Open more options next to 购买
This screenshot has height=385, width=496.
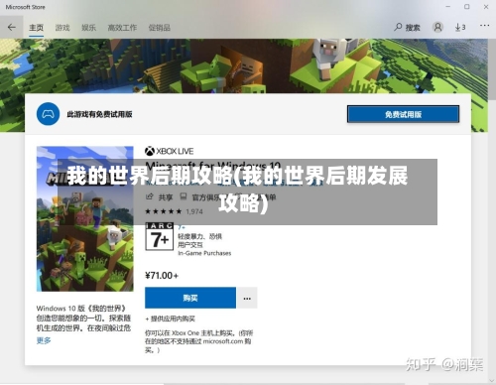click(x=247, y=298)
